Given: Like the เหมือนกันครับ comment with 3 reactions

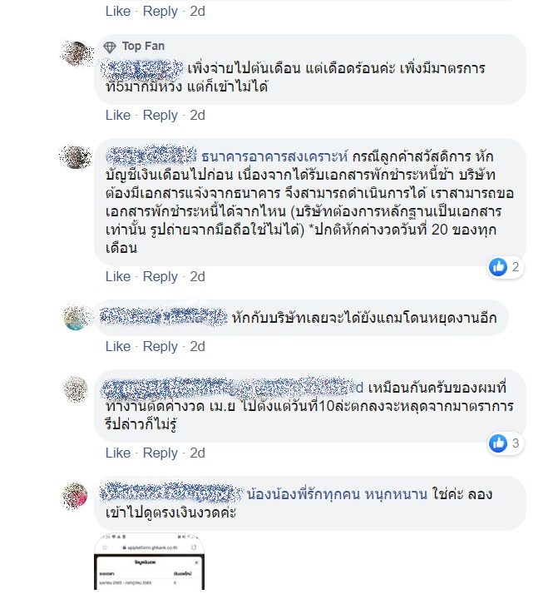Looking at the screenshot, I should click(x=118, y=453).
